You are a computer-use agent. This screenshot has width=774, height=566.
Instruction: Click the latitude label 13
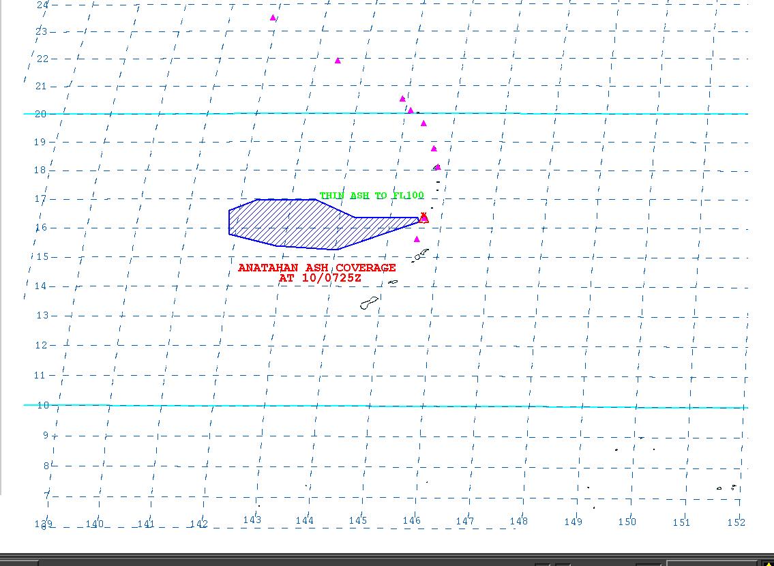pyautogui.click(x=42, y=315)
